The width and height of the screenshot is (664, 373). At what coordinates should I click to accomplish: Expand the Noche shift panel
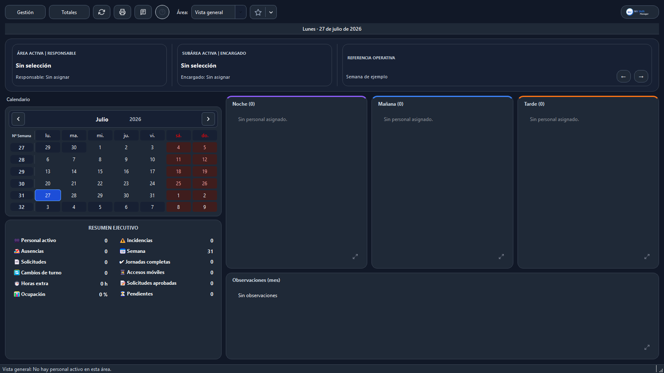[355, 257]
